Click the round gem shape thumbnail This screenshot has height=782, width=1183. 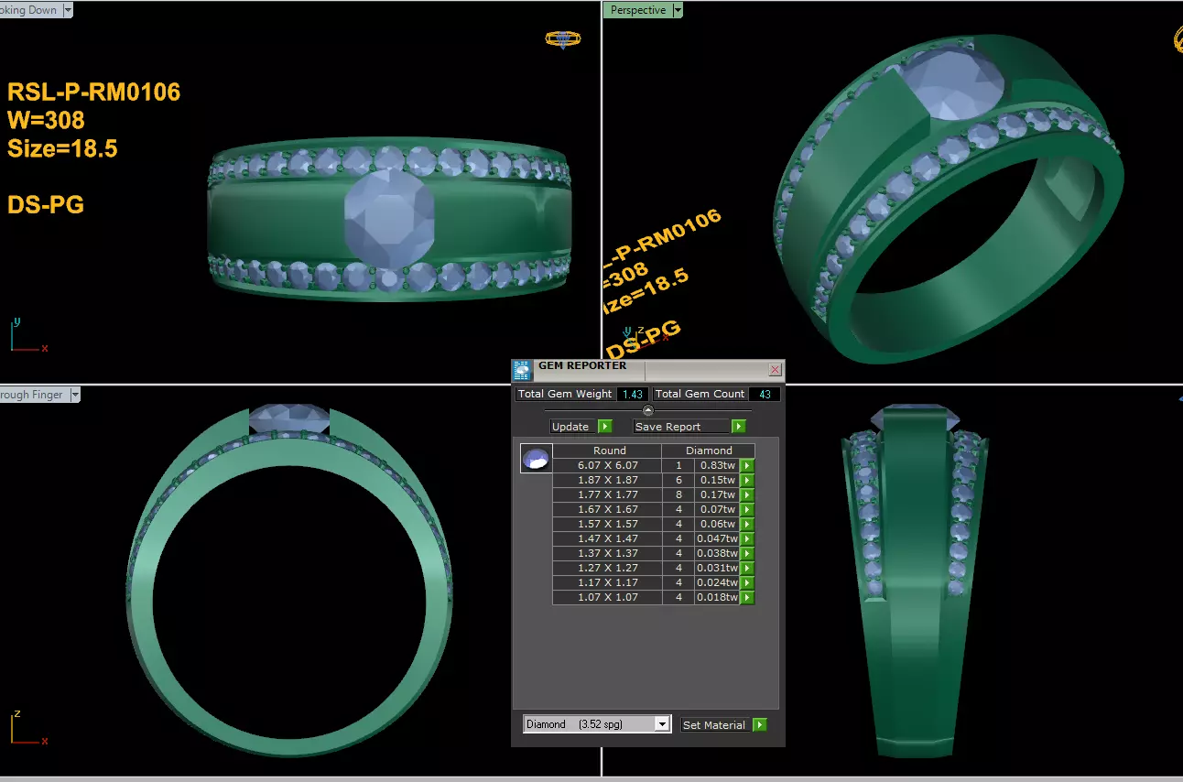click(x=537, y=459)
